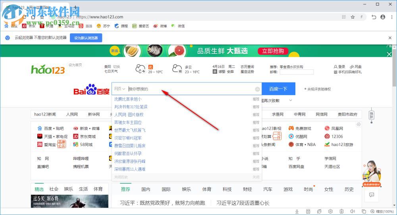Click the news thumbnail 过5关 斩6将
The image size is (397, 215).
pyautogui.click(x=69, y=202)
